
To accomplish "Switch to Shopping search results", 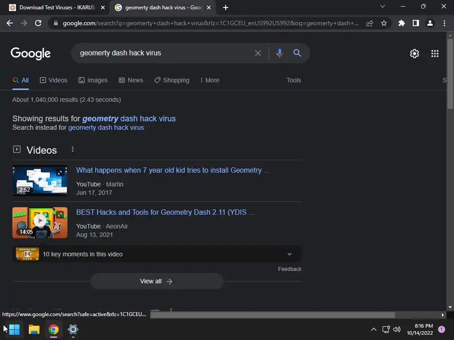I will click(x=172, y=81).
